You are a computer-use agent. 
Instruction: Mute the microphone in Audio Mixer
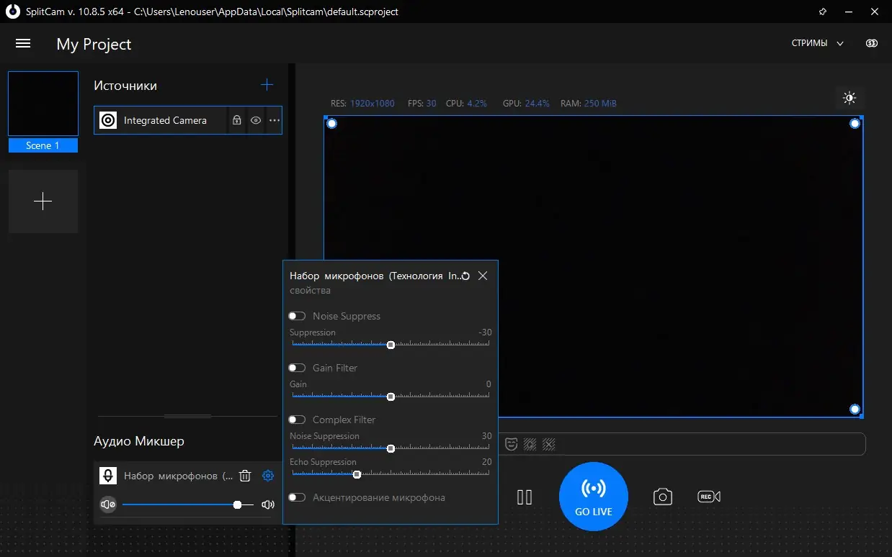click(x=108, y=505)
